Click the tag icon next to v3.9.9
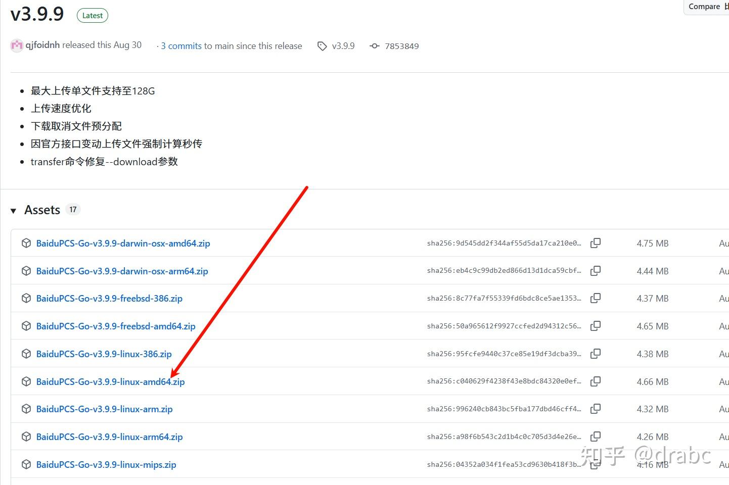Image resolution: width=729 pixels, height=485 pixels. pyautogui.click(x=322, y=46)
